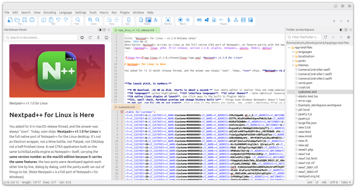356x188 pixels.
Task: Click the table layout plugin icon
Action: click(x=243, y=20)
